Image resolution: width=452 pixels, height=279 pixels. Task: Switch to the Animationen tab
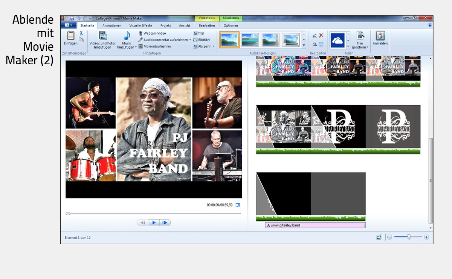112,26
